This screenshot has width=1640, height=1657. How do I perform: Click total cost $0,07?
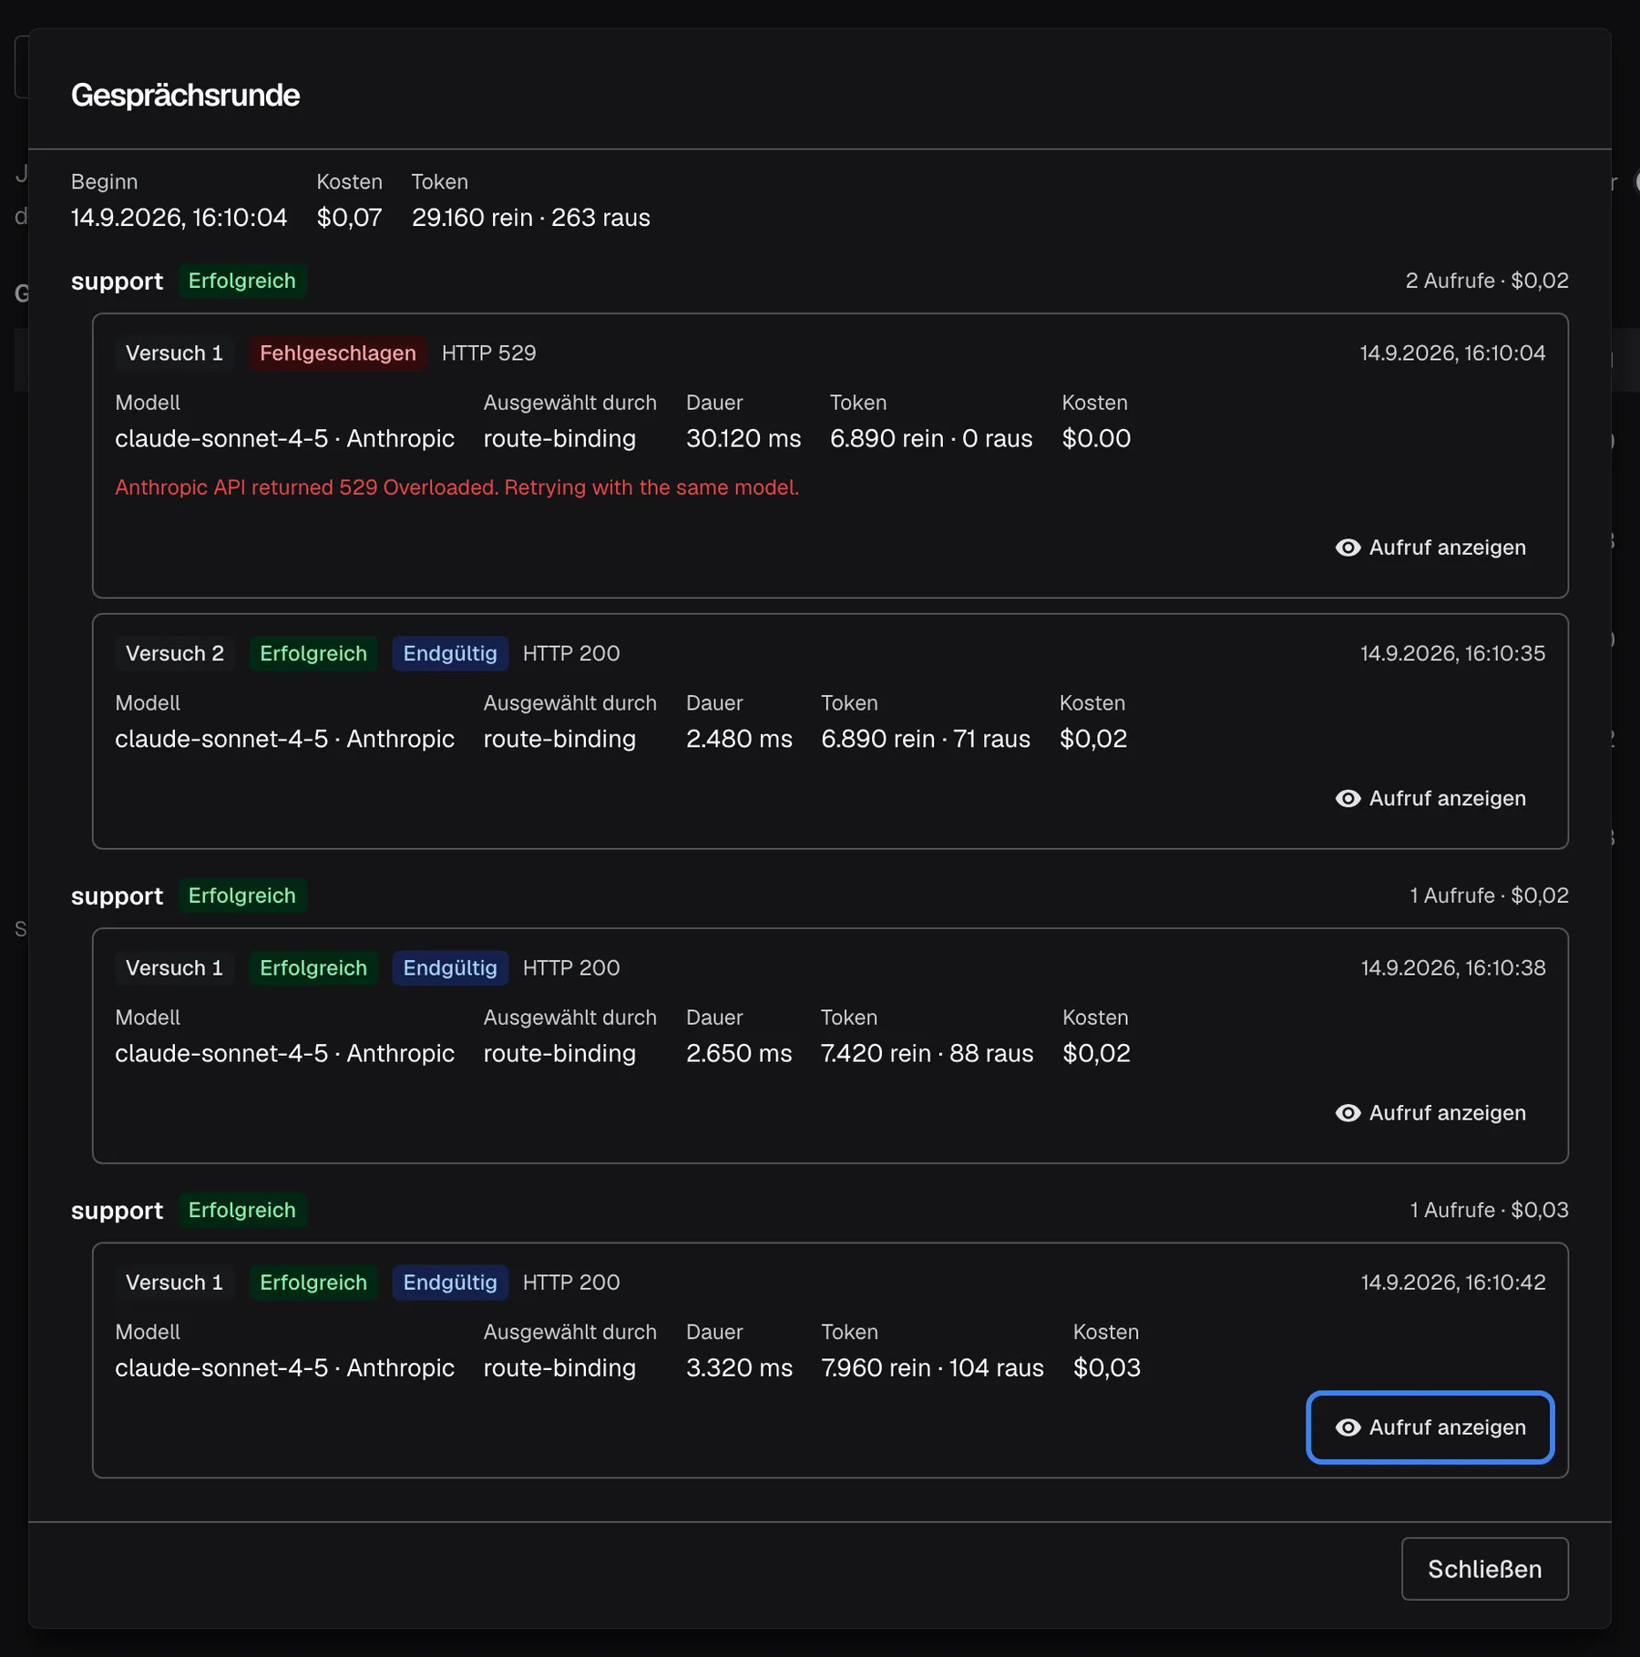point(349,218)
